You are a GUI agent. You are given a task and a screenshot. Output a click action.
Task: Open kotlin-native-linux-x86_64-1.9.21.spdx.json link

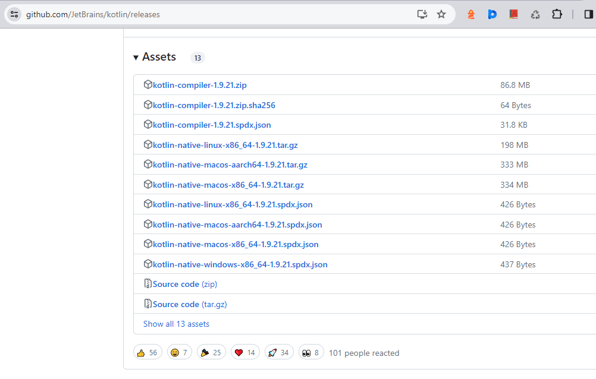click(x=233, y=205)
